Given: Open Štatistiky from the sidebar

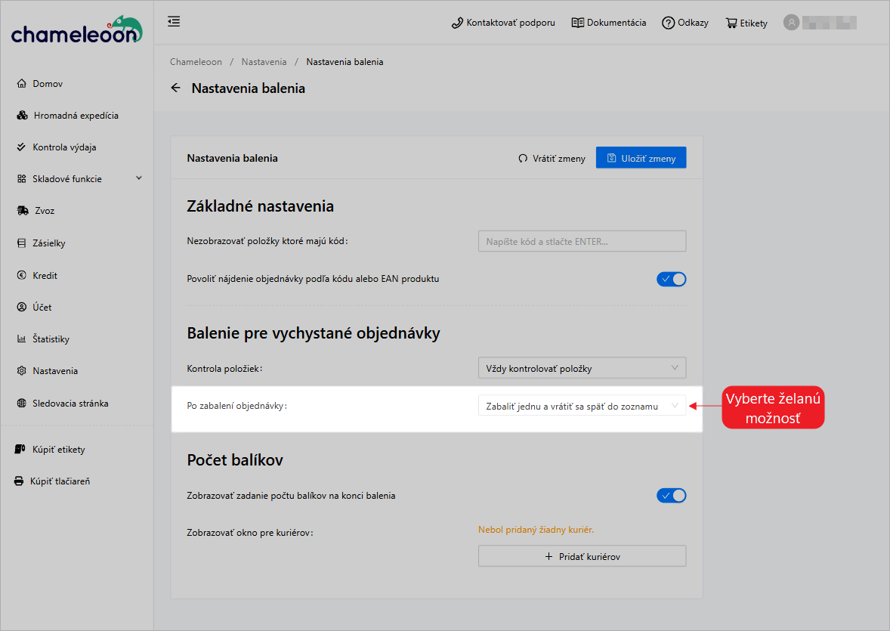Looking at the screenshot, I should 51,339.
